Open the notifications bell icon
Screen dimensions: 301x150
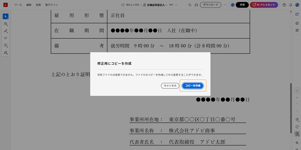coord(291,5)
